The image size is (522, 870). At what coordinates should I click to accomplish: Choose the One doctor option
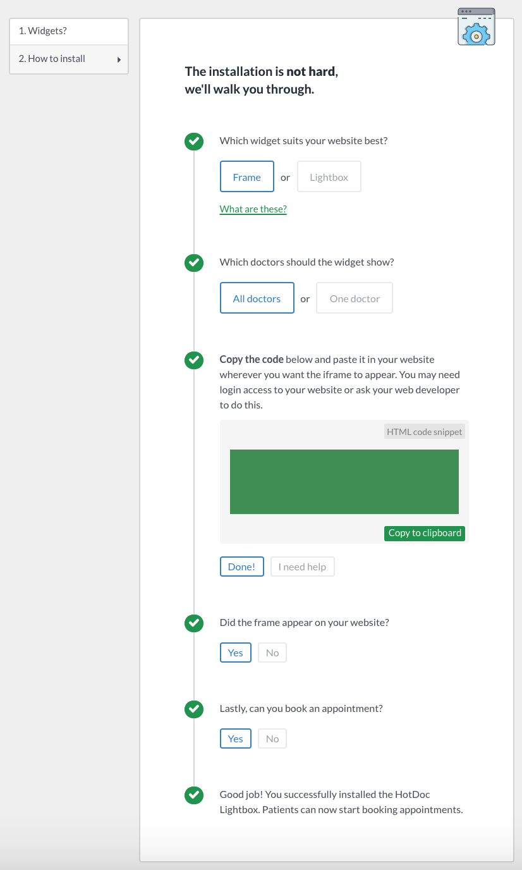[x=355, y=298]
